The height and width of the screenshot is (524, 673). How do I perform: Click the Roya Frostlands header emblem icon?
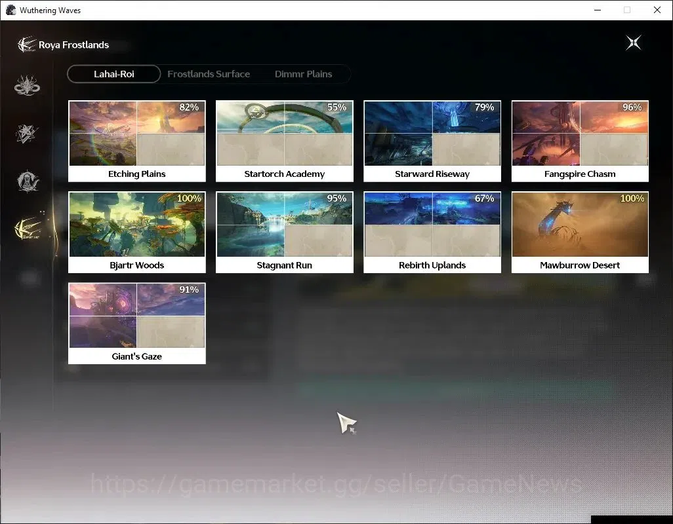point(27,45)
